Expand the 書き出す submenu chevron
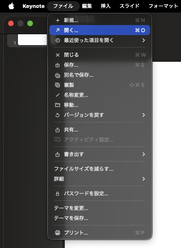The width and height of the screenshot is (181, 248). point(143,154)
